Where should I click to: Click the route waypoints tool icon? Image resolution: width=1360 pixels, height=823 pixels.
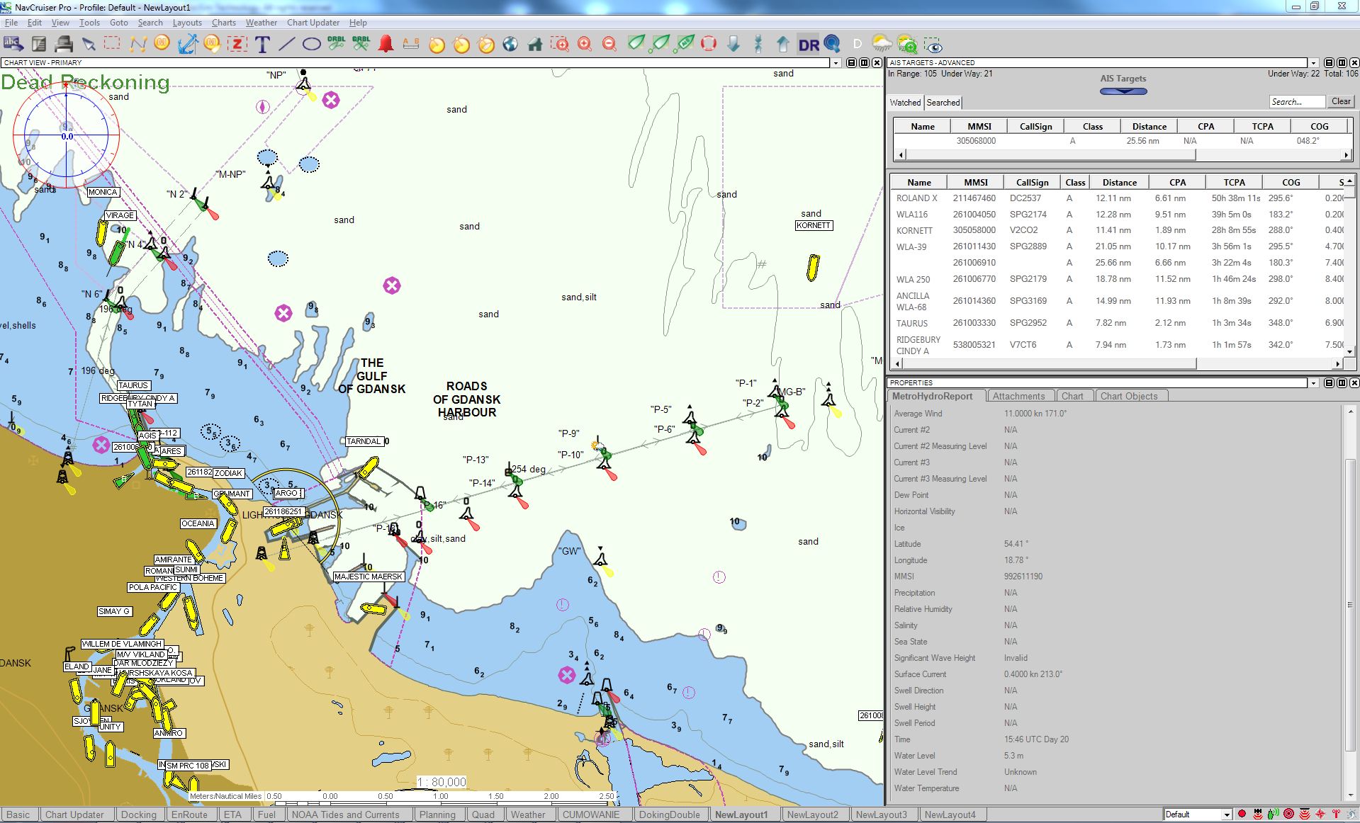[x=137, y=45]
